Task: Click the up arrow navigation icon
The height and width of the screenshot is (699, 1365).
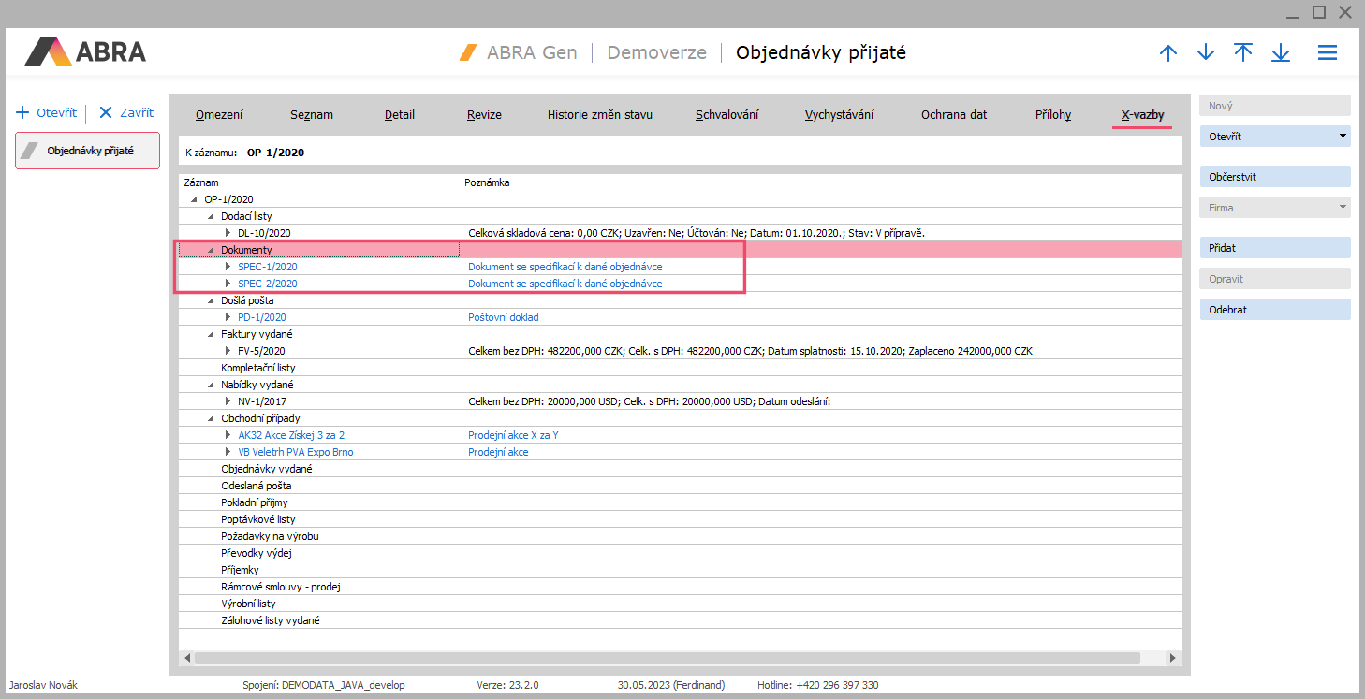Action: point(1167,53)
